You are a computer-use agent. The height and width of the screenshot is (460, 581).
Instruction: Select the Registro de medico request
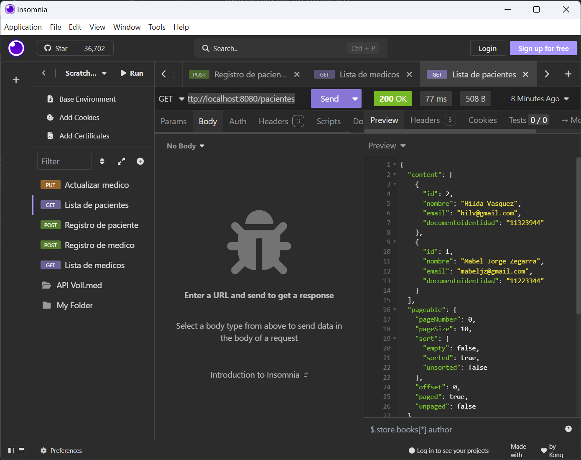pos(93,245)
